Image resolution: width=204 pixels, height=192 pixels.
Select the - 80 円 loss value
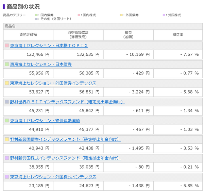click(x=142, y=167)
